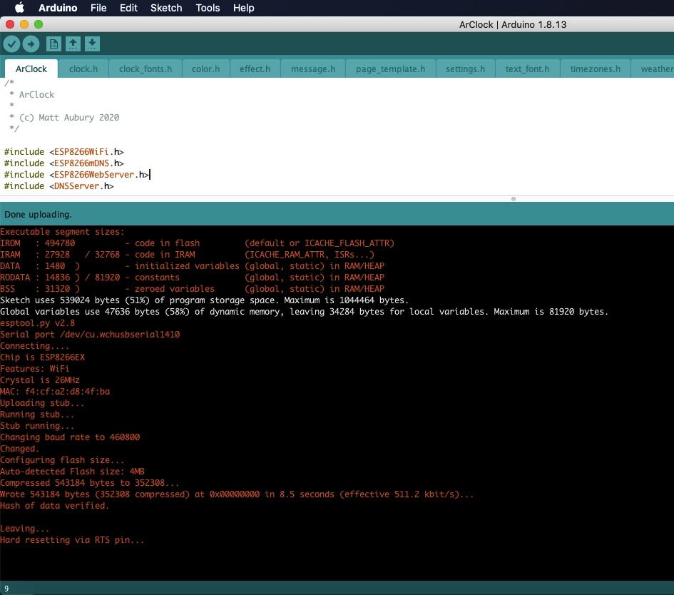Viewport: 674px width, 595px height.
Task: Click the ESP8266WebServer.h include line
Action: [x=76, y=175]
